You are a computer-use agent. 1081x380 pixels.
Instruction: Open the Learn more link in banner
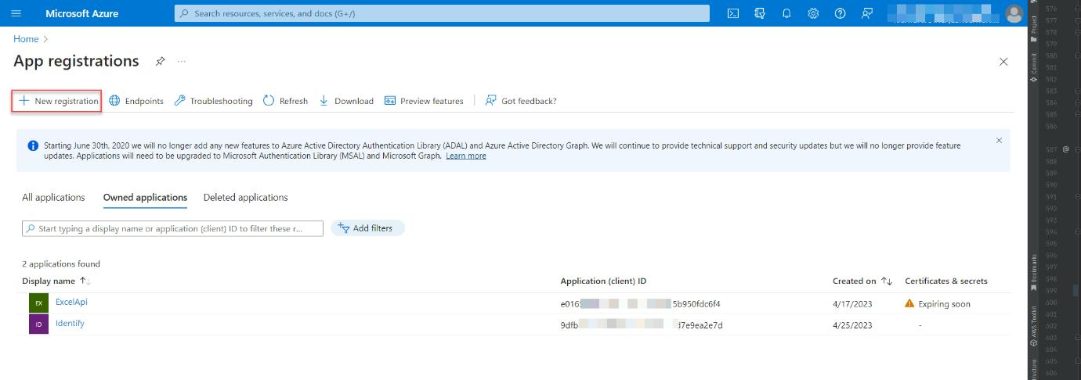coord(466,156)
